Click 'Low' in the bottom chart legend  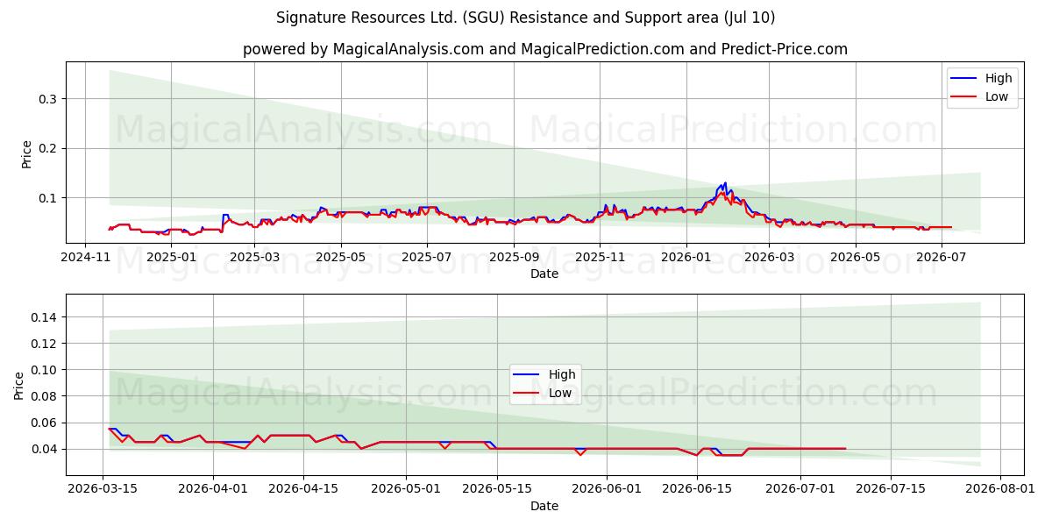tap(560, 393)
